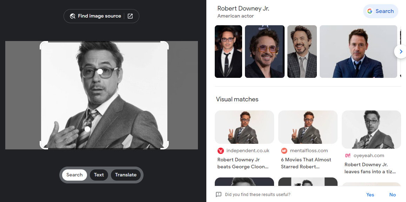Click No for useful results feedback

pyautogui.click(x=393, y=195)
